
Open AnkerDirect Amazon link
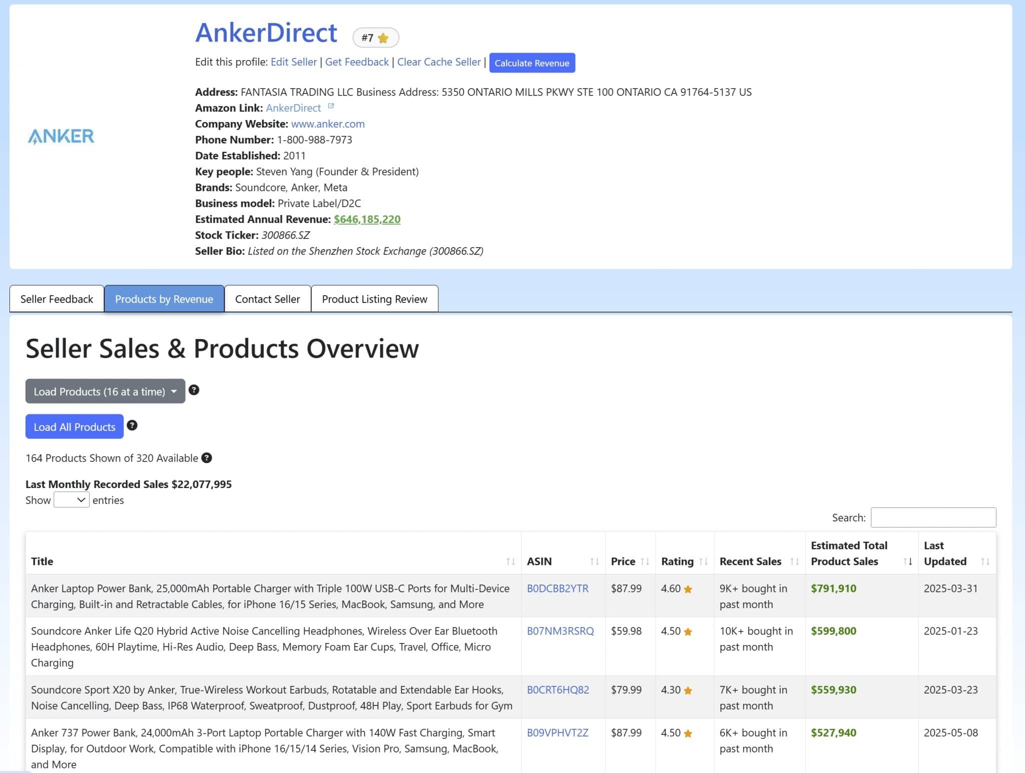coord(293,107)
